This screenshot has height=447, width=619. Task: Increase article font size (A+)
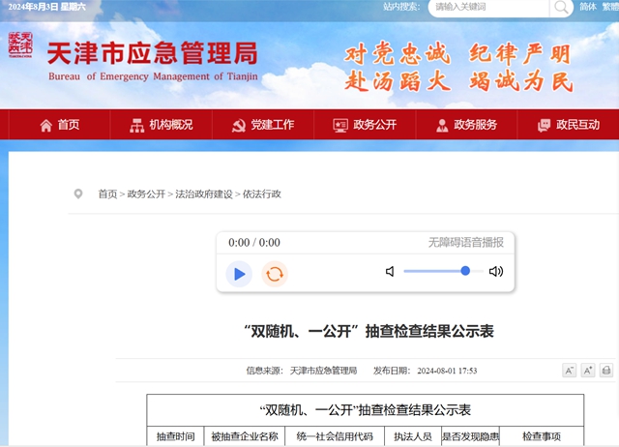coord(587,371)
